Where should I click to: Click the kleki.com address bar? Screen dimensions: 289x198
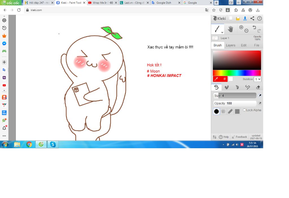tap(114, 10)
